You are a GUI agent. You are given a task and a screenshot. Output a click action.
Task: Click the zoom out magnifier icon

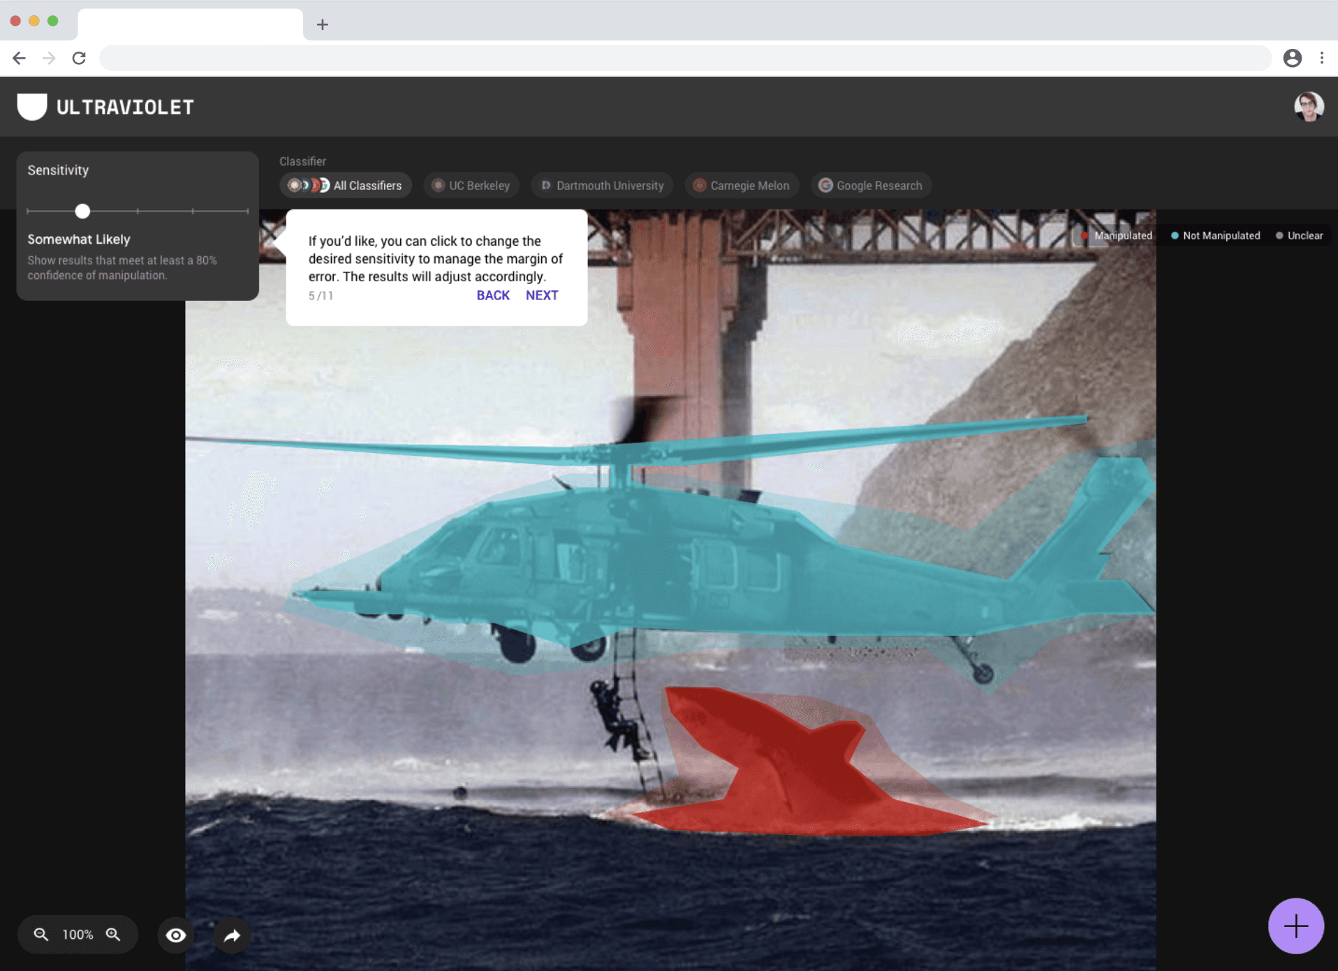[x=41, y=934]
